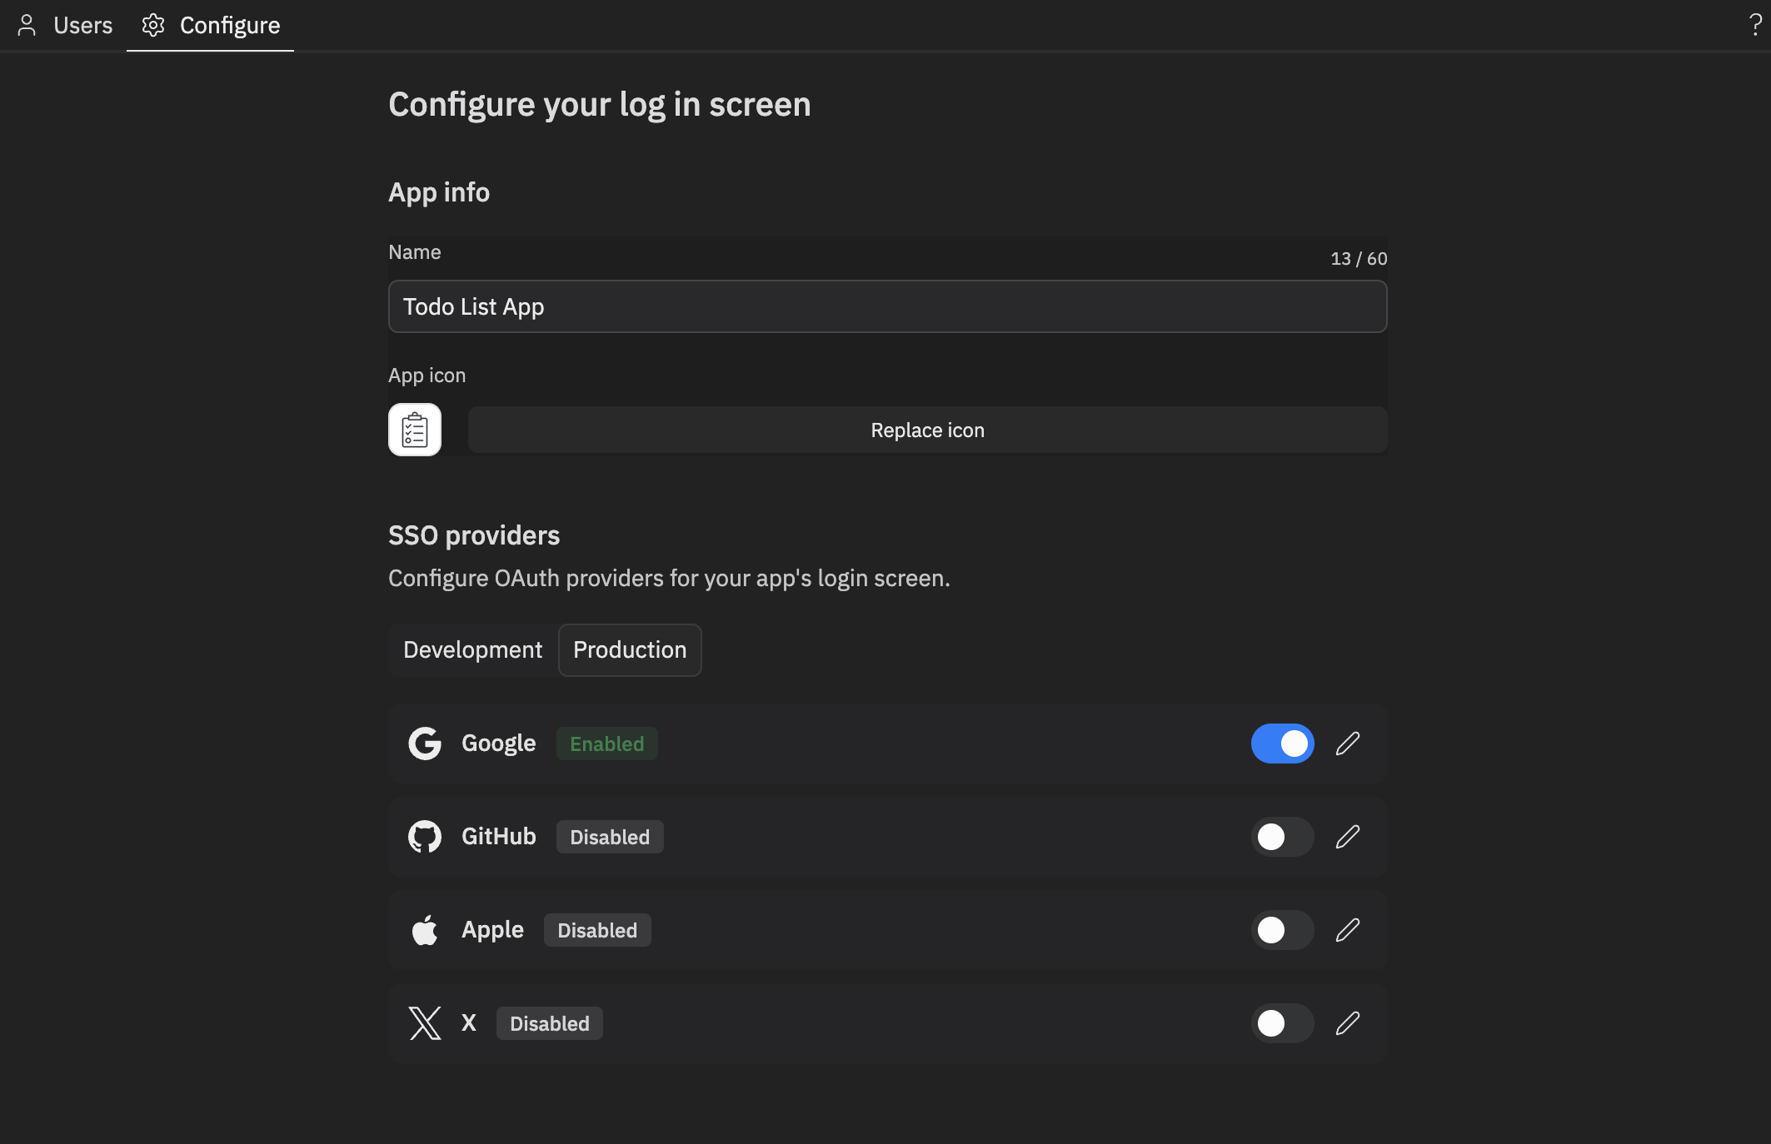This screenshot has width=1771, height=1144.
Task: Click the app Name text field
Action: tap(886, 306)
